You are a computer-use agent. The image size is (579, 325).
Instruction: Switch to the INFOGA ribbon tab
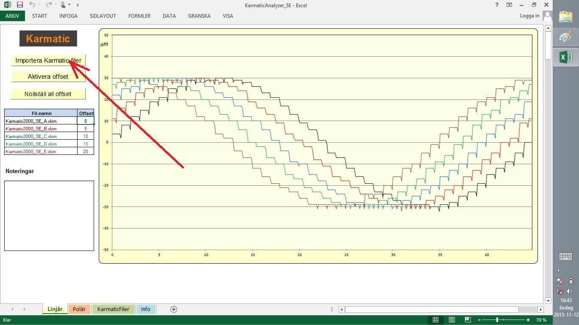(68, 16)
